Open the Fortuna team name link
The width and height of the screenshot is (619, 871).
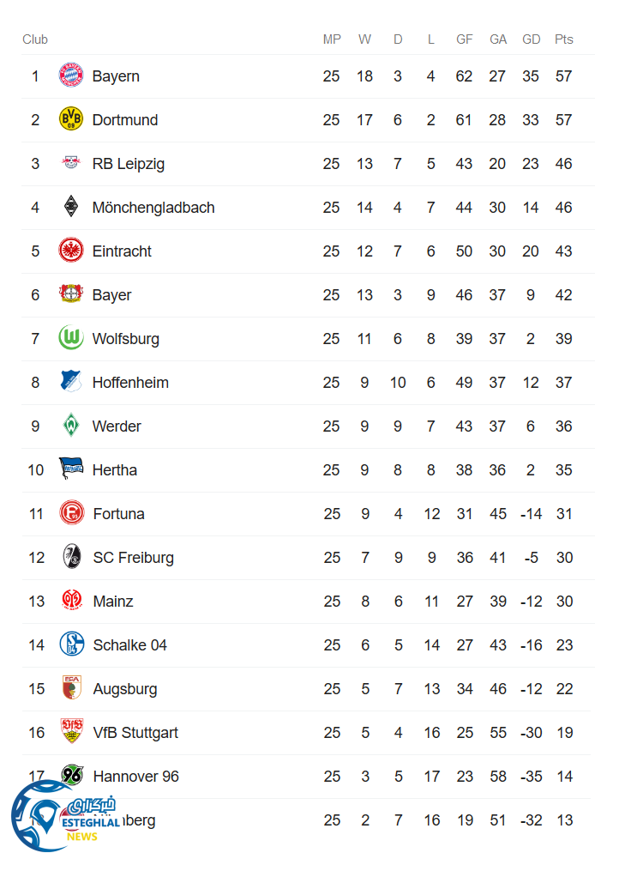click(118, 514)
